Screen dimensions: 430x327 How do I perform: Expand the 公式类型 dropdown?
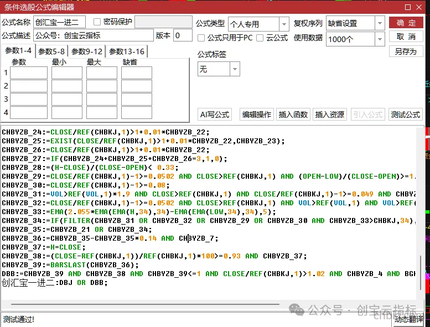284,24
